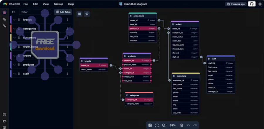Select the dependencies sidebar icon

point(4,26)
